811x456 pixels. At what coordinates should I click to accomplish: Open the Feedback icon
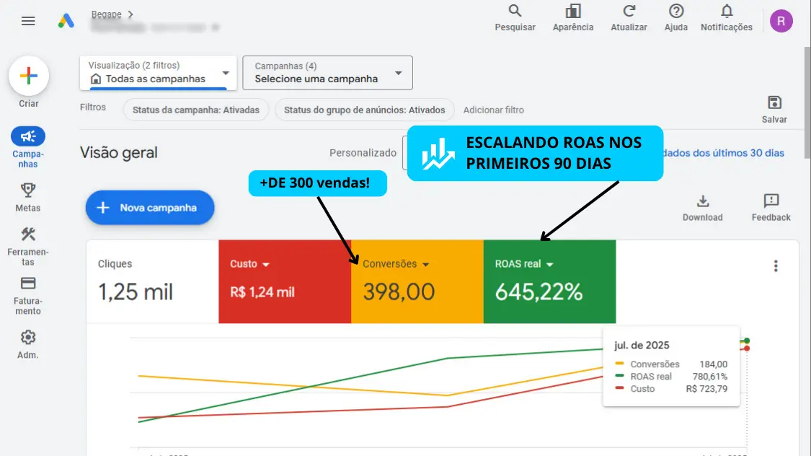click(771, 201)
